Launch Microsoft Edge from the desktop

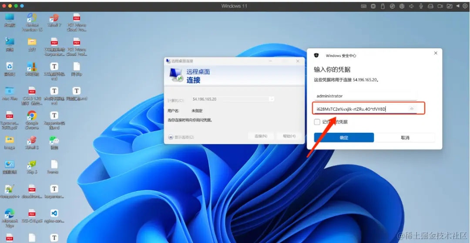(10, 217)
